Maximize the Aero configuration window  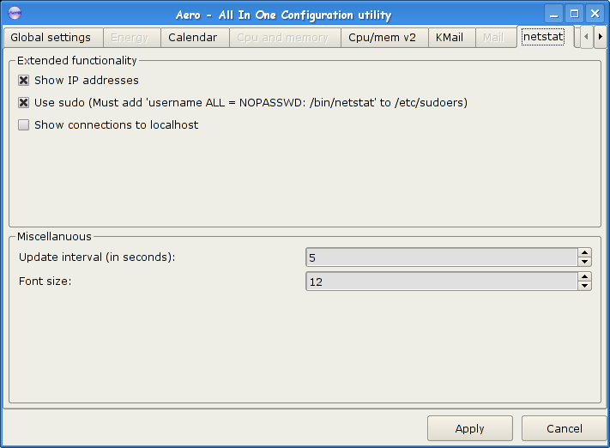coord(574,14)
